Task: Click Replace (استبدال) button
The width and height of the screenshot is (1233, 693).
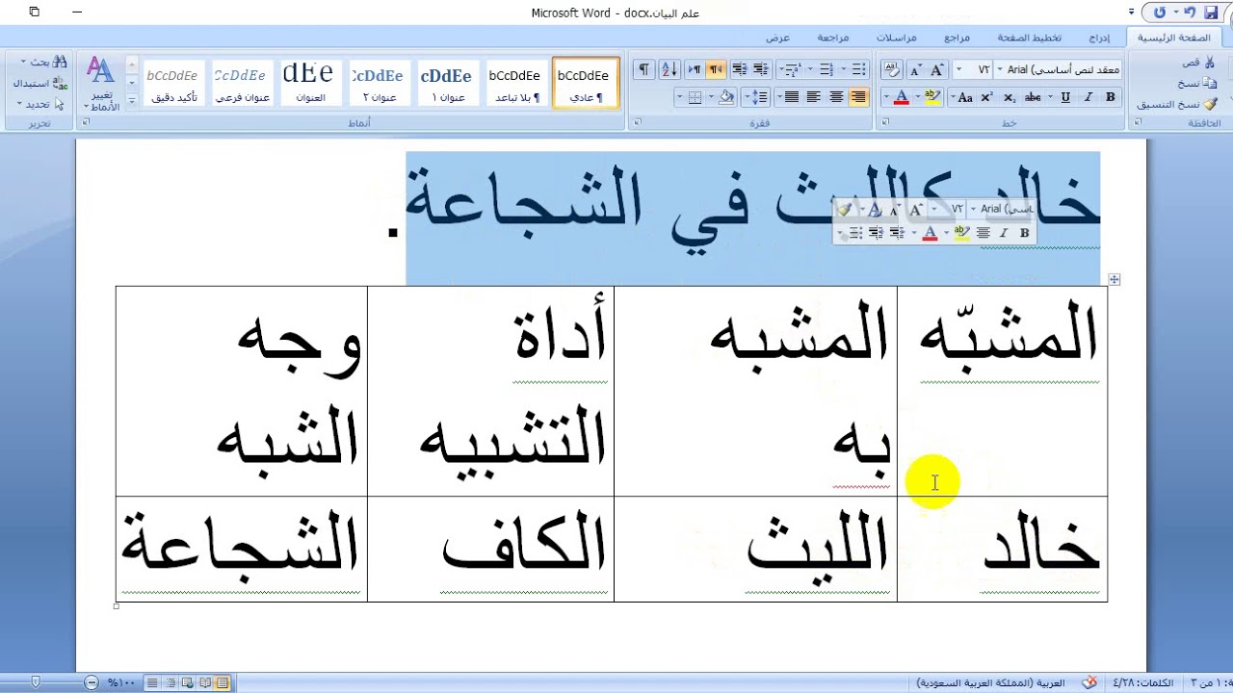Action: [39, 84]
